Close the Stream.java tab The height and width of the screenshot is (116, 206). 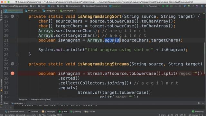[x=74, y=11]
